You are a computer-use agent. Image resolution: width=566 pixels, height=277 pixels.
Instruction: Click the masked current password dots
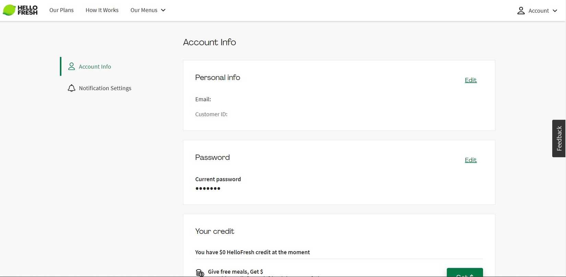click(x=208, y=188)
